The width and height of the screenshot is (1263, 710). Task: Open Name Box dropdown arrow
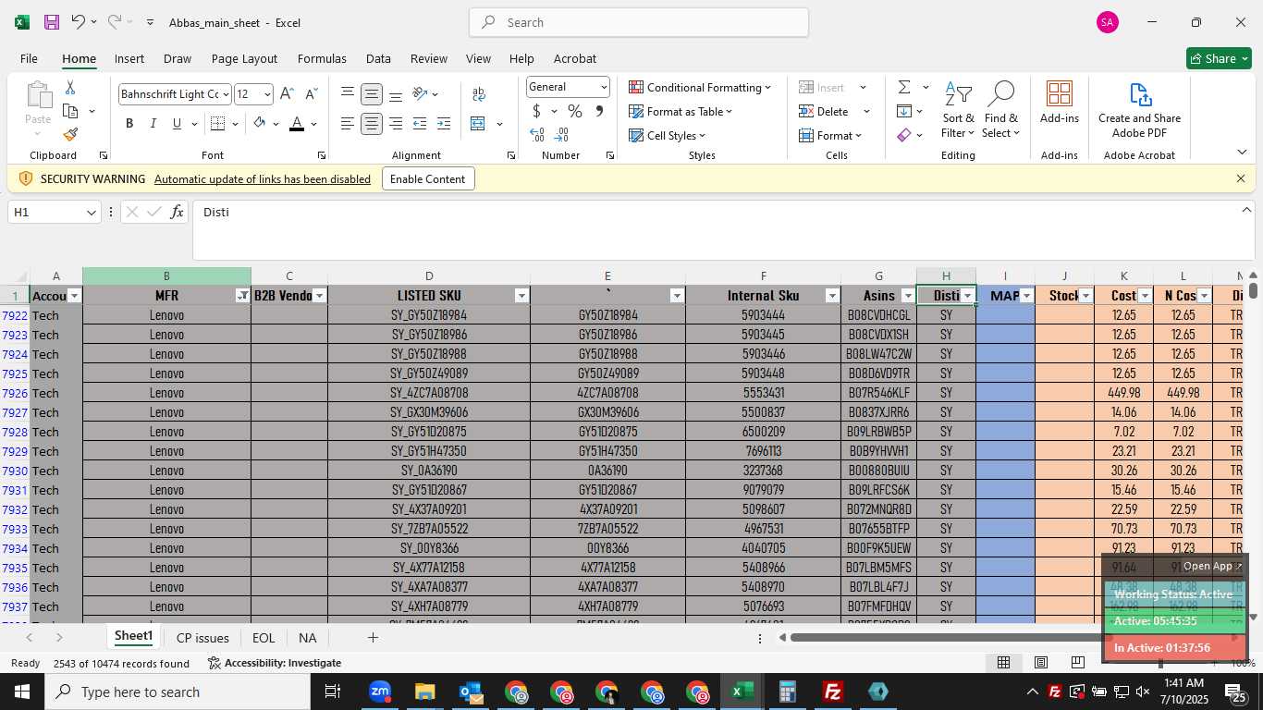(92, 213)
